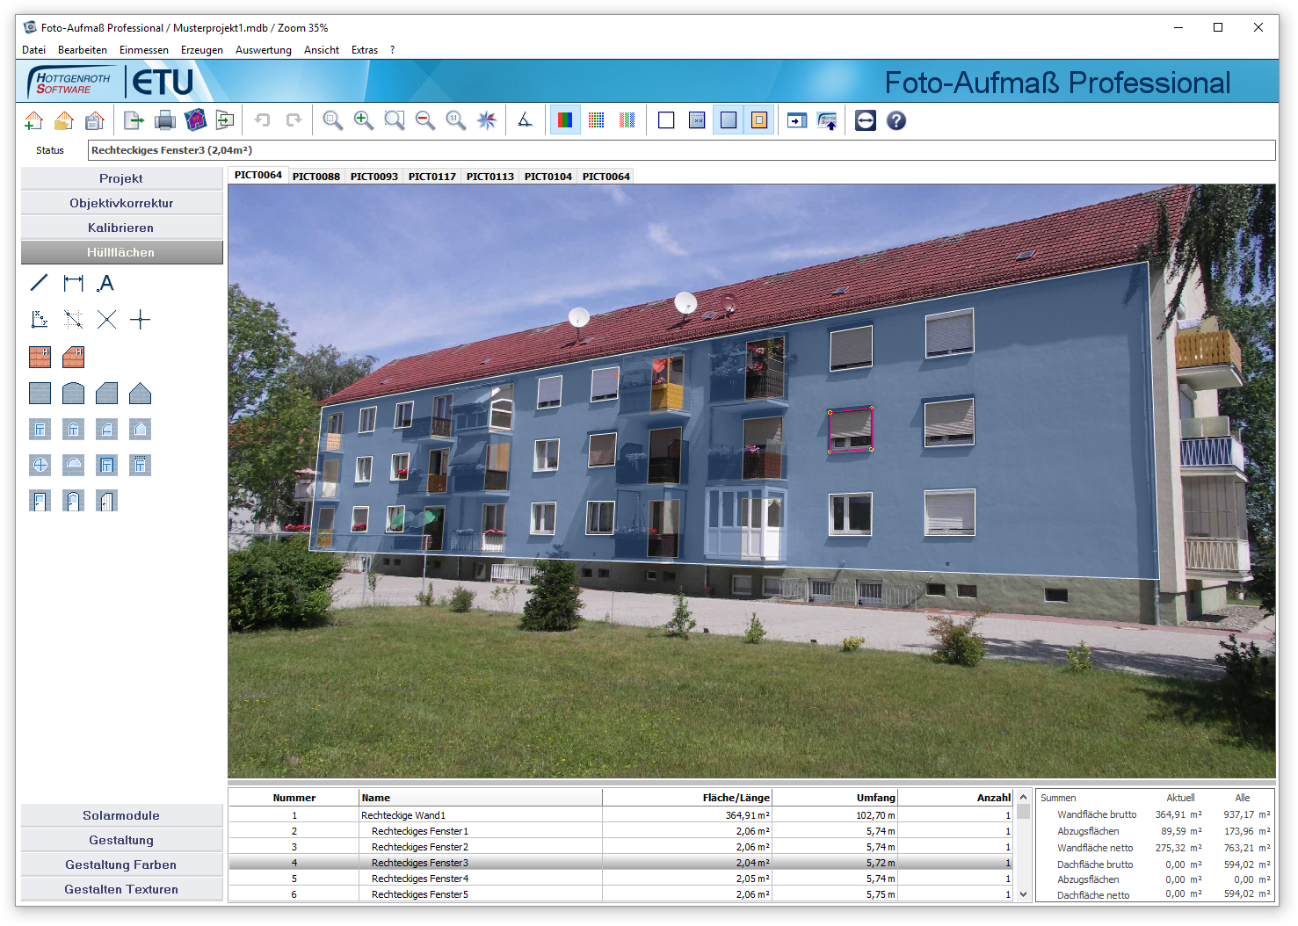
Task: Toggle the RGB color display button
Action: 565,120
